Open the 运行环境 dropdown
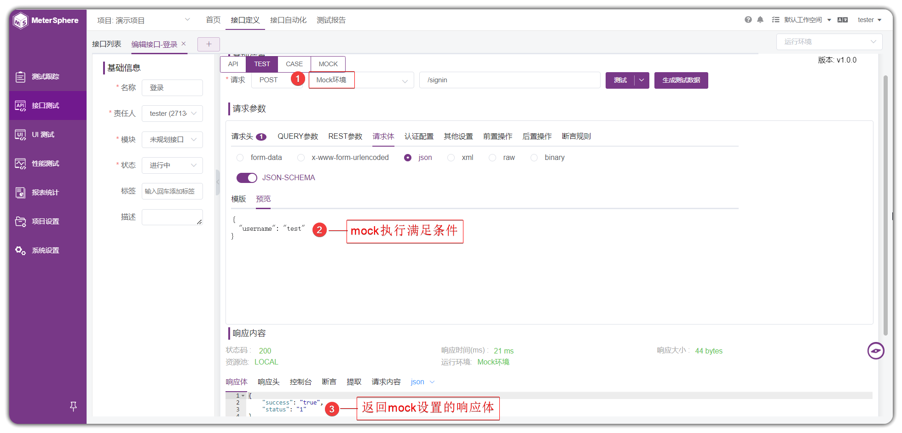The image size is (902, 433). [x=829, y=42]
